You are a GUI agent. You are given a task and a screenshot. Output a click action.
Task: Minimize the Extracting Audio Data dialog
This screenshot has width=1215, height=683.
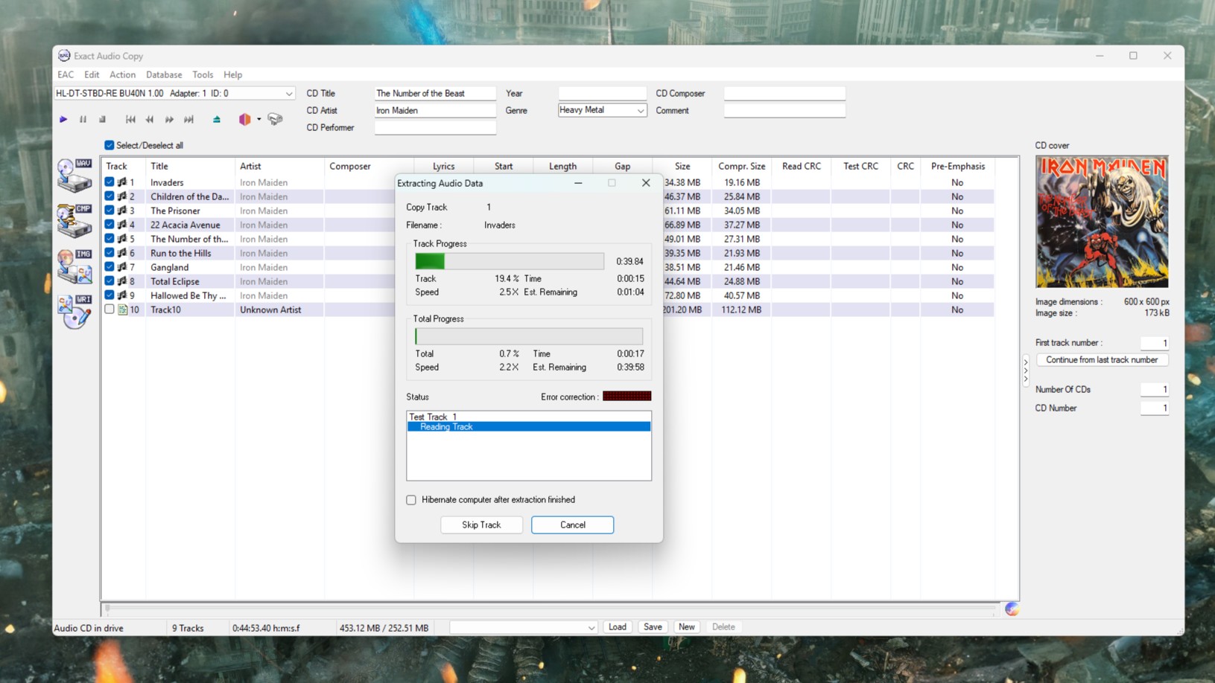[x=578, y=183]
